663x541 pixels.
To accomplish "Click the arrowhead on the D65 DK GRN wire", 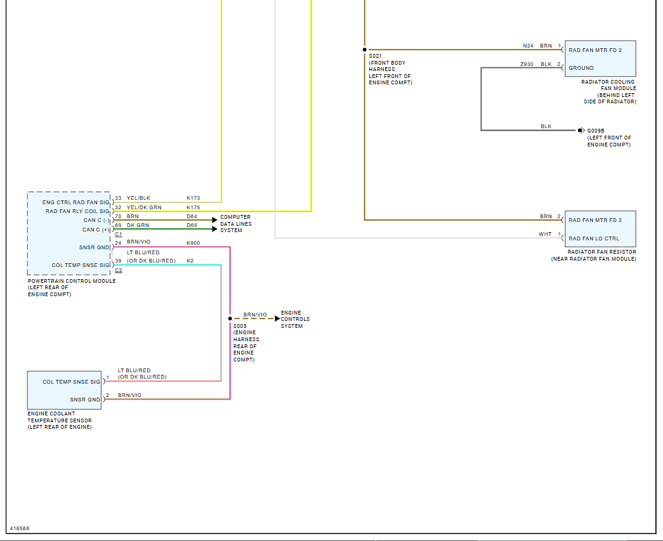I will [x=214, y=229].
